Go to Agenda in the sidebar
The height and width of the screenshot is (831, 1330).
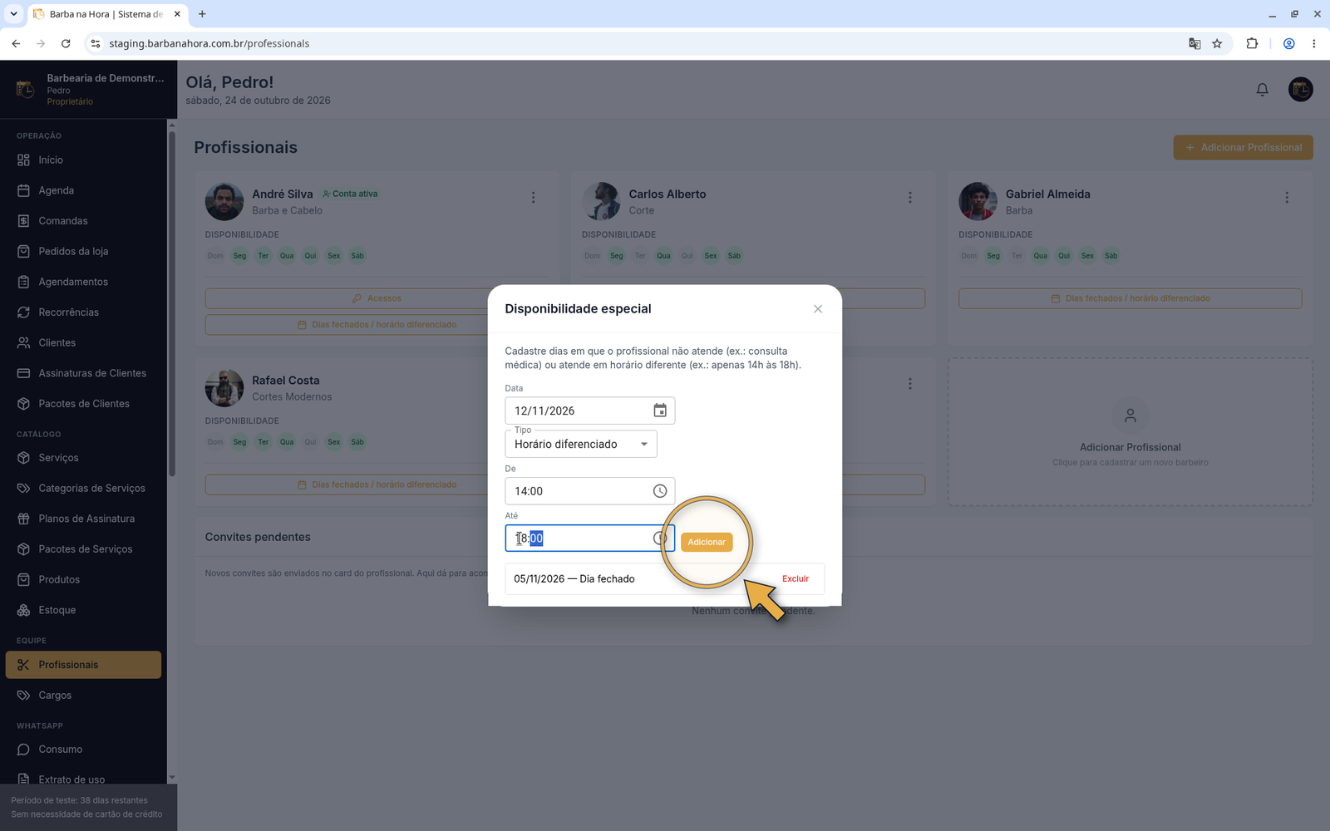click(x=83, y=190)
